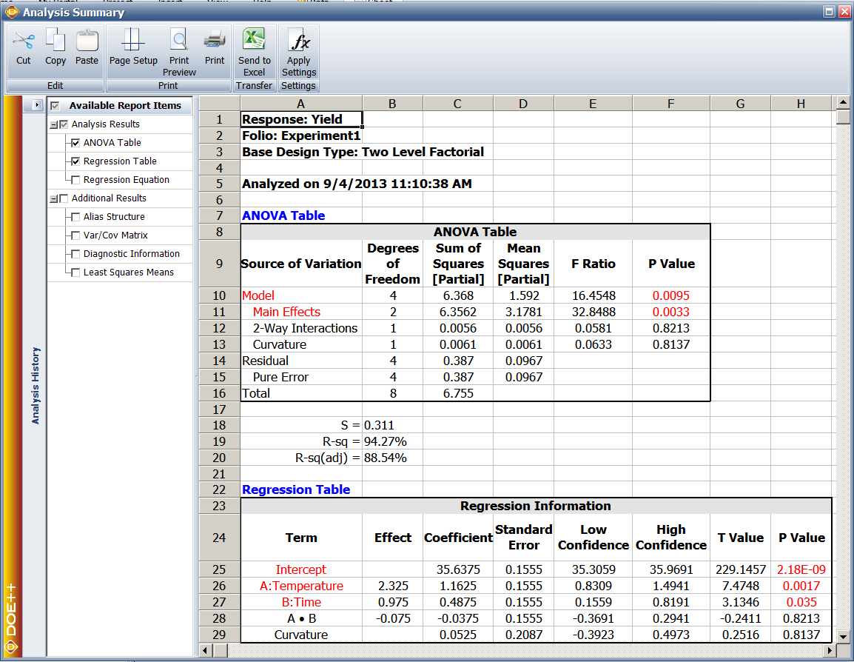The image size is (854, 662).
Task: Click the F Ratio value 32.8488
Action: click(x=594, y=312)
